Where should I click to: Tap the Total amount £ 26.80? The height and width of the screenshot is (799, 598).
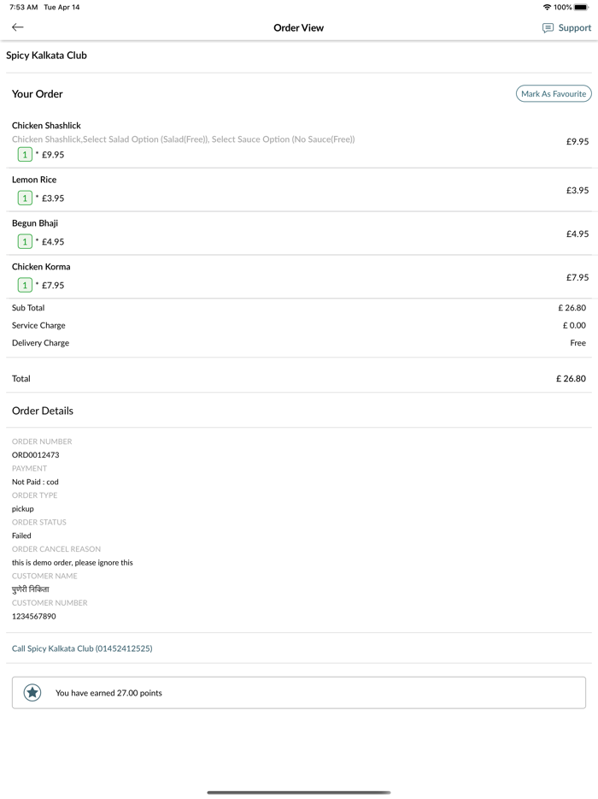click(x=571, y=378)
